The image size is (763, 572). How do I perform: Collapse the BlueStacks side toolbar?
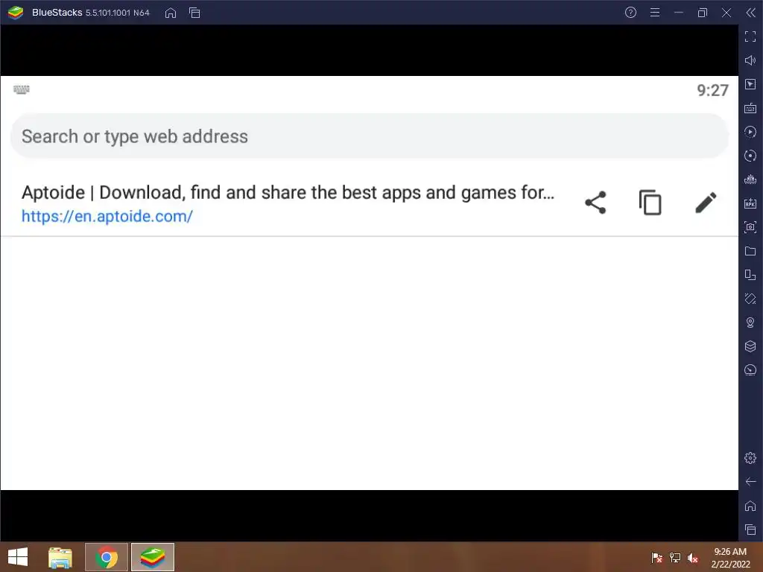coord(751,13)
